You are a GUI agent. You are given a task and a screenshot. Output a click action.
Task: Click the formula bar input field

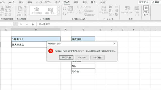pos(99,24)
